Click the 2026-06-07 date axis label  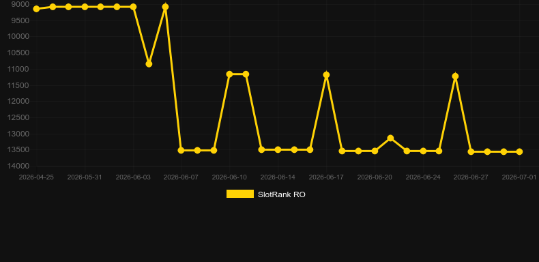(181, 177)
